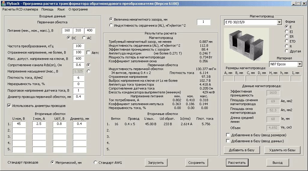Check Добавление в базу (ввод данных)
The width and height of the screenshot is (308, 171).
point(228,141)
